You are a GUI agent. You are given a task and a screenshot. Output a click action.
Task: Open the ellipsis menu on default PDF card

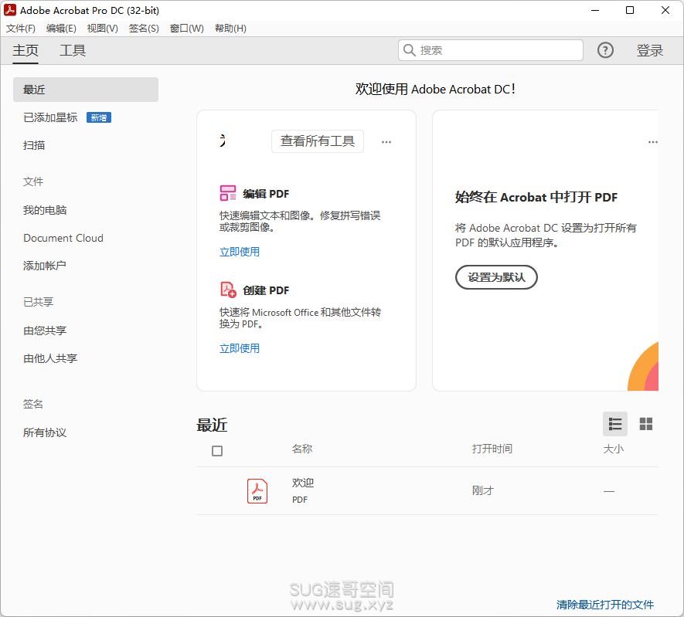click(x=652, y=141)
